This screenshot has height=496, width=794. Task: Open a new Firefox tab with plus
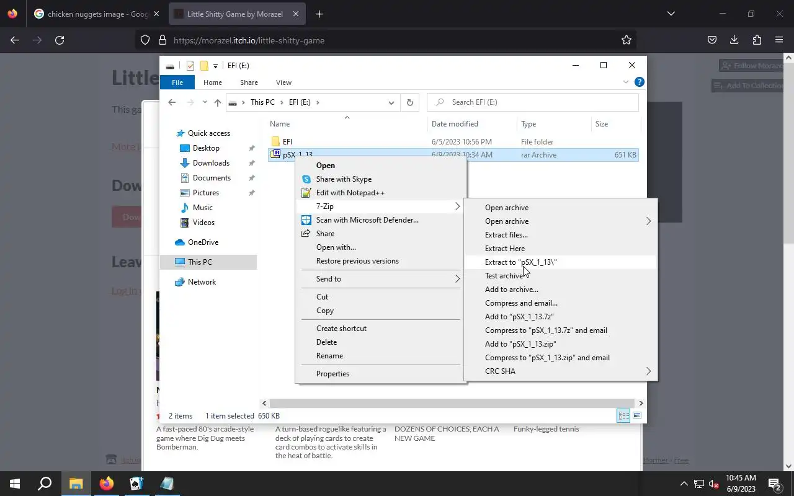319,14
